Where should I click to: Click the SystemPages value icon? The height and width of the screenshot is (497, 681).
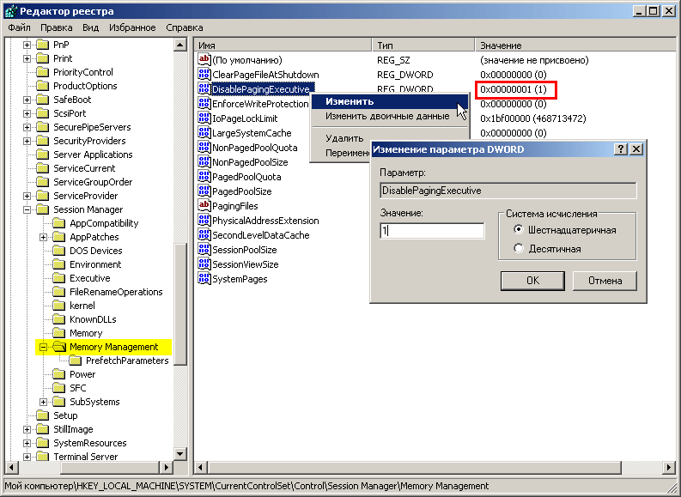pos(204,279)
